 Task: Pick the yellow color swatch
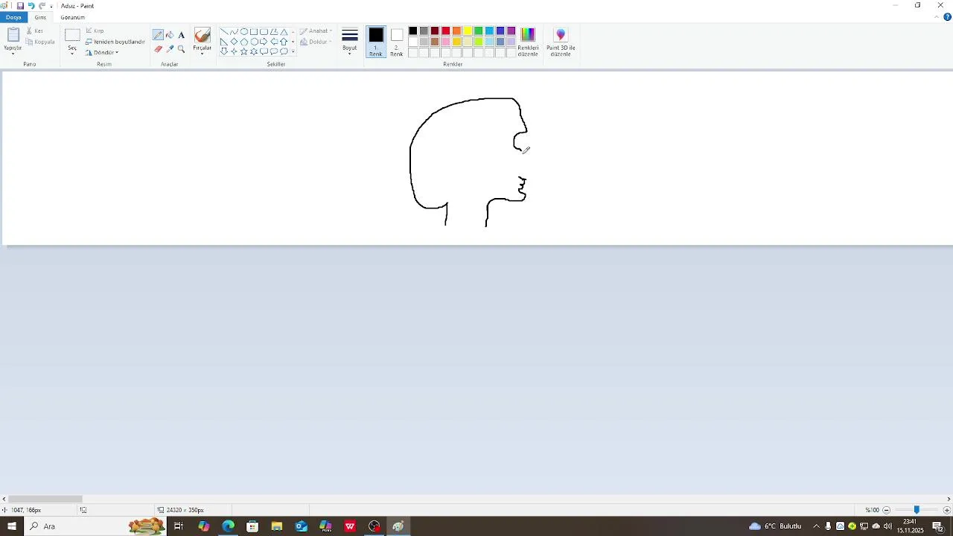point(468,31)
